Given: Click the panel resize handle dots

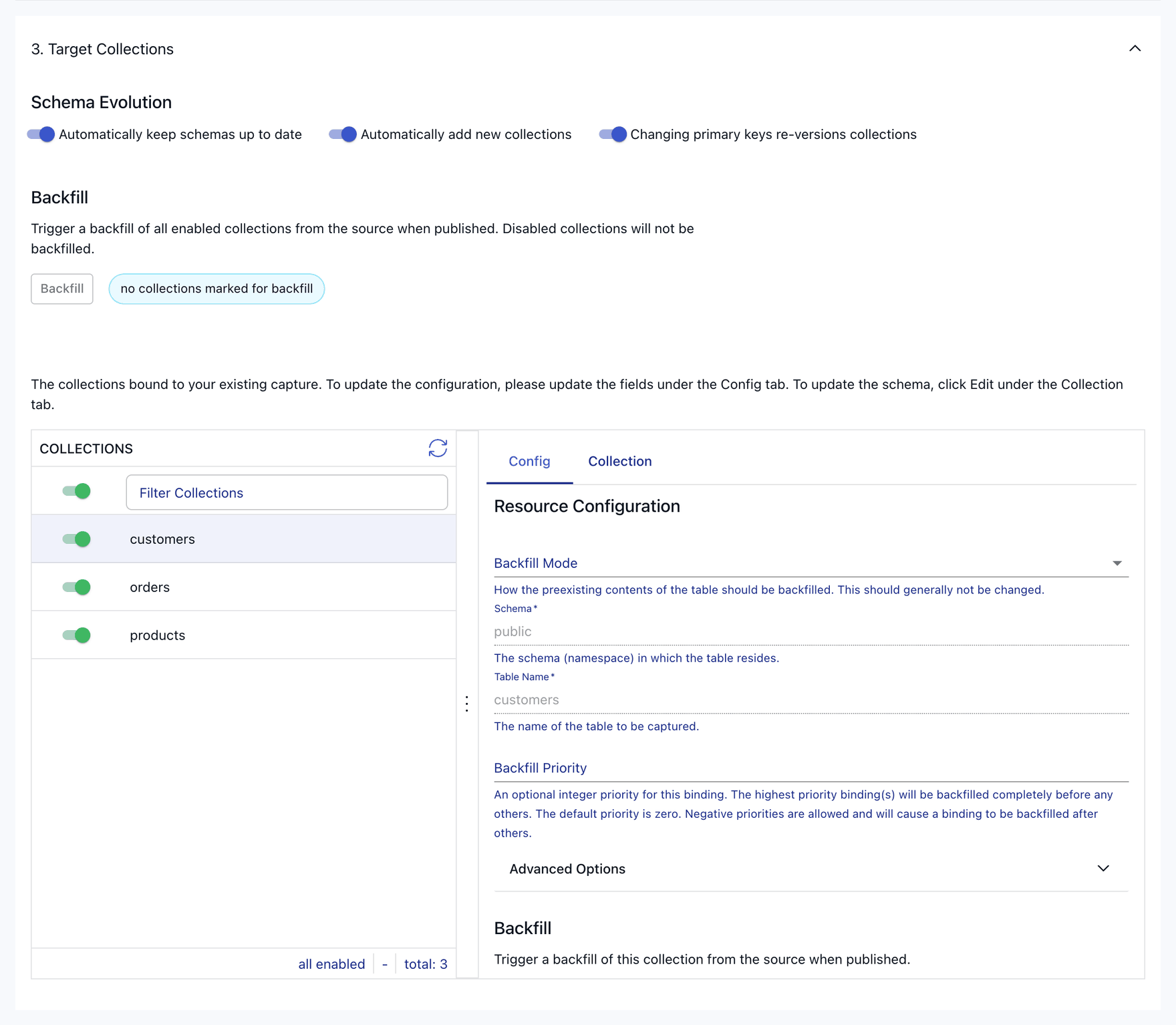Looking at the screenshot, I should pos(467,704).
